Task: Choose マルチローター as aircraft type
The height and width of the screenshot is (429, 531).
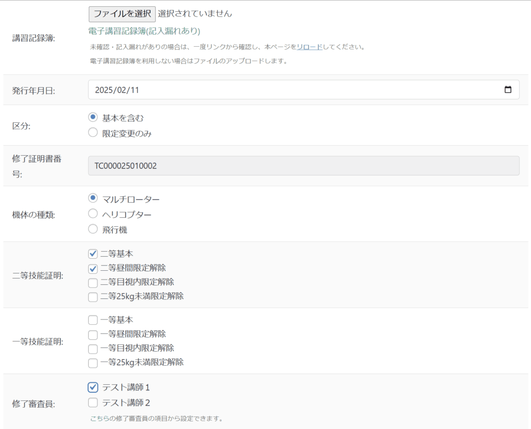Action: tap(93, 199)
